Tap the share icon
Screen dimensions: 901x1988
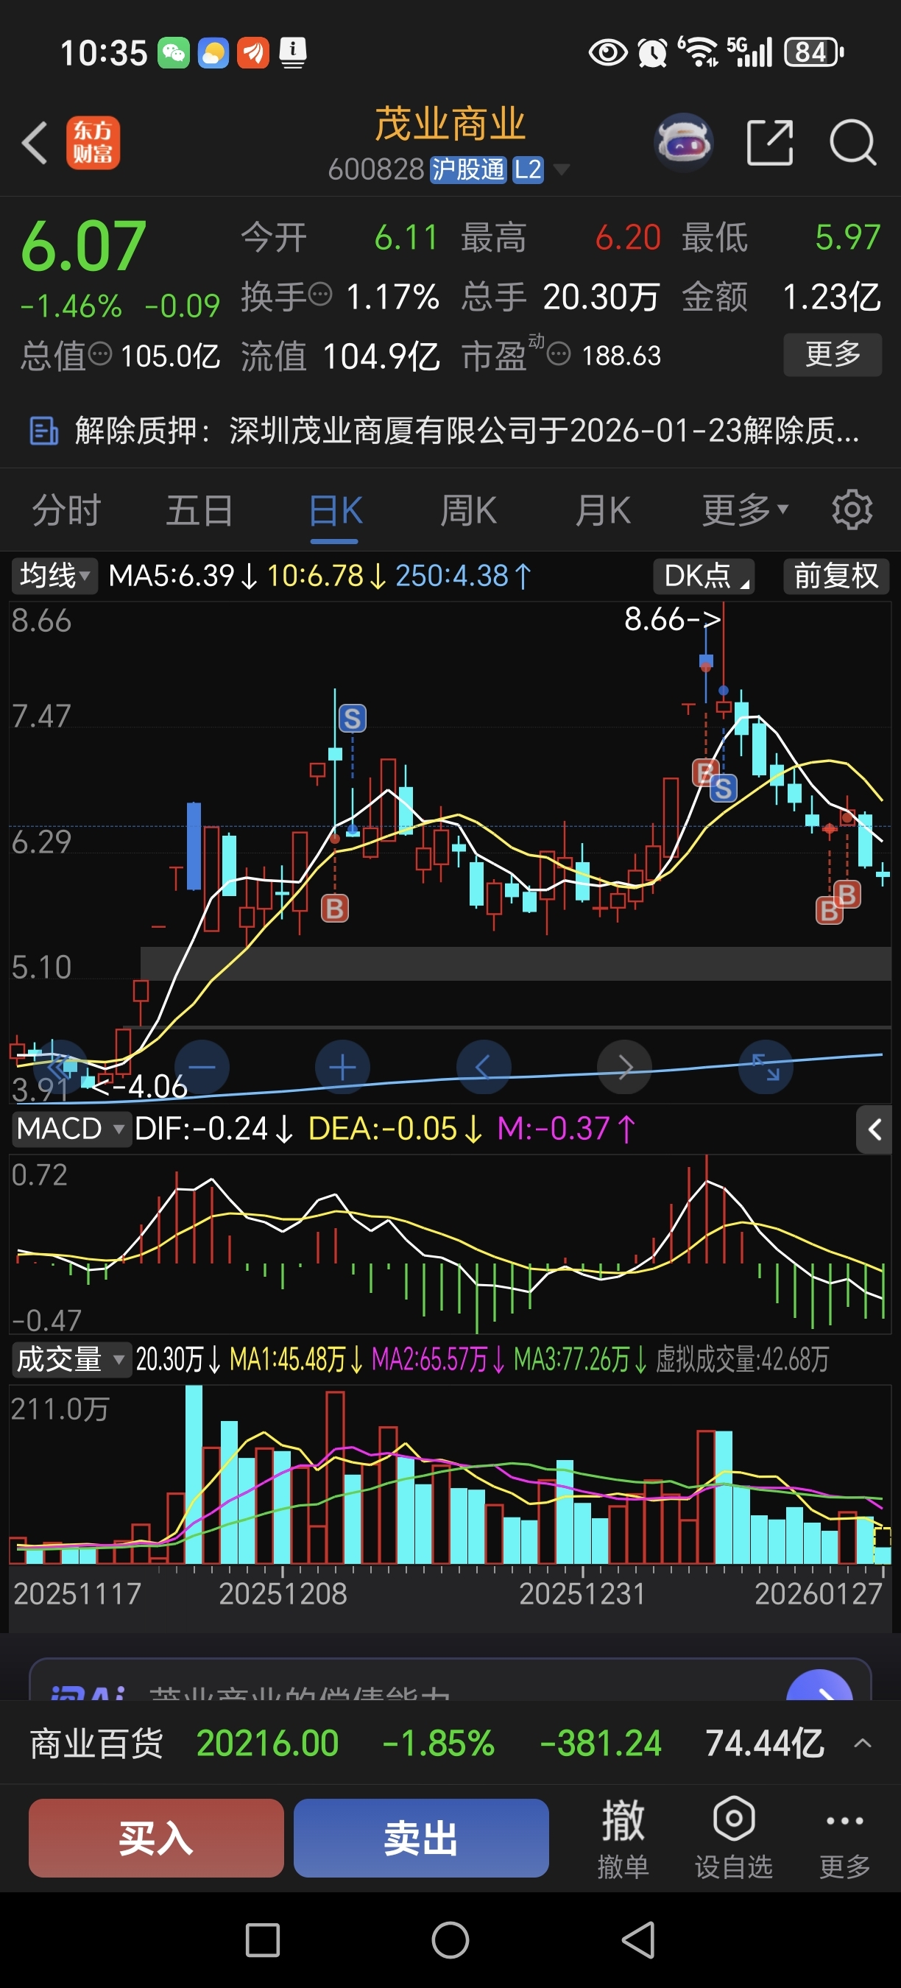pos(770,143)
